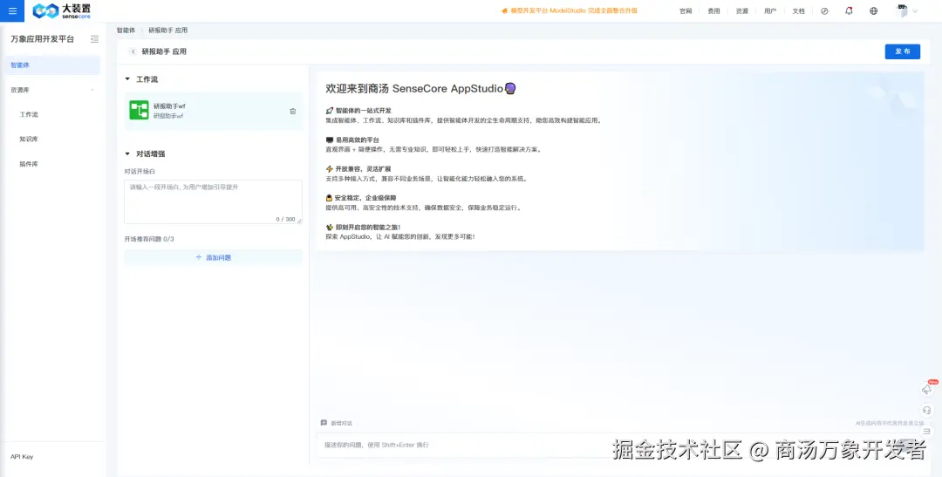942x477 pixels.
Task: Open the account dropdown arrow next to the avatar
Action: [915, 10]
